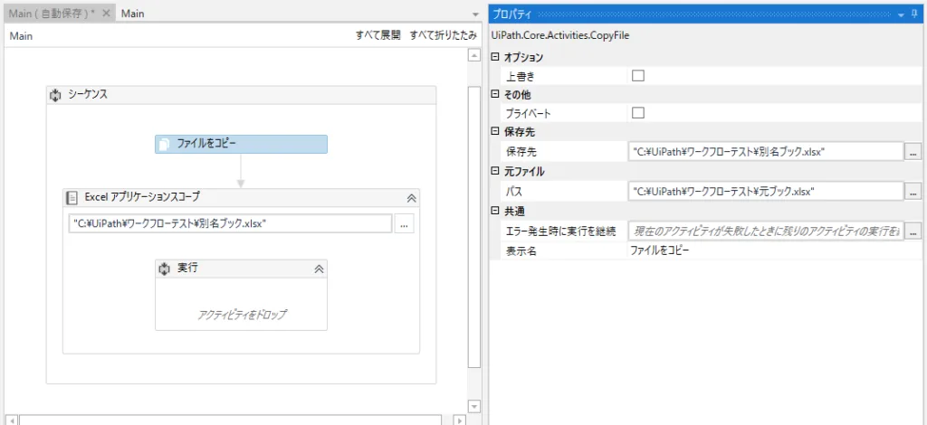The height and width of the screenshot is (425, 927).
Task: Click the Excel scope workbook path field
Action: 230,224
